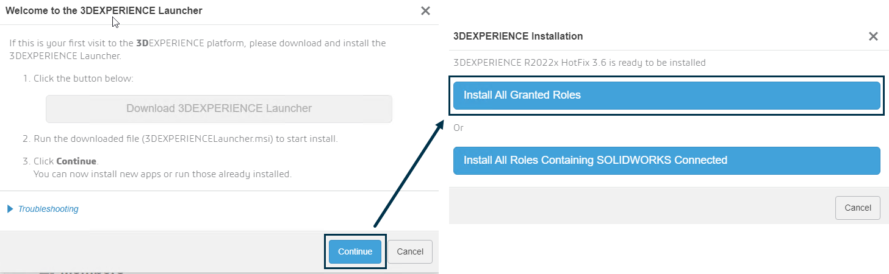Click the 'Or' separator text in Installation dialog
Image resolution: width=889 pixels, height=274 pixels.
tap(459, 128)
